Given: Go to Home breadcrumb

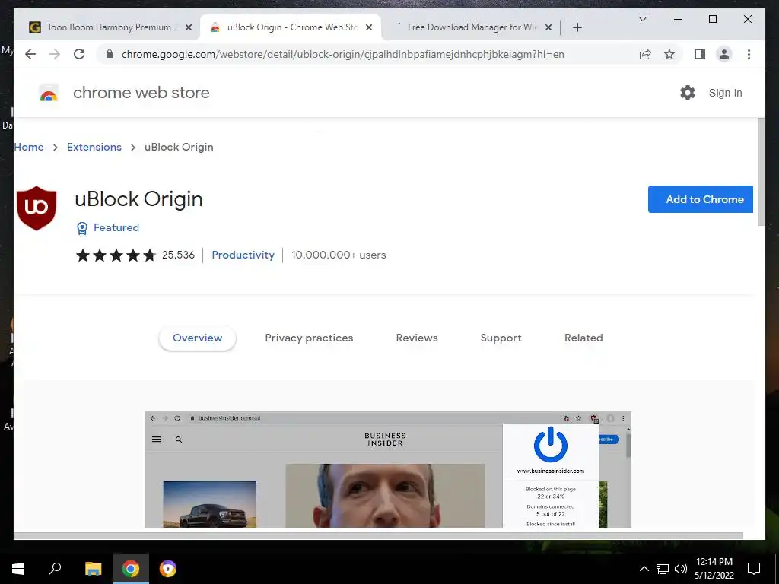Looking at the screenshot, I should point(29,147).
